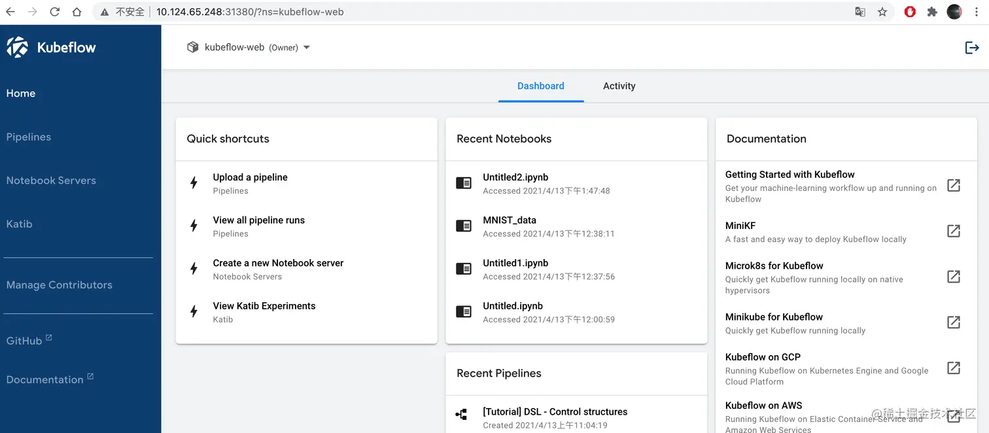
Task: Click the lightning icon next to Upload a pipeline
Action: point(194,183)
